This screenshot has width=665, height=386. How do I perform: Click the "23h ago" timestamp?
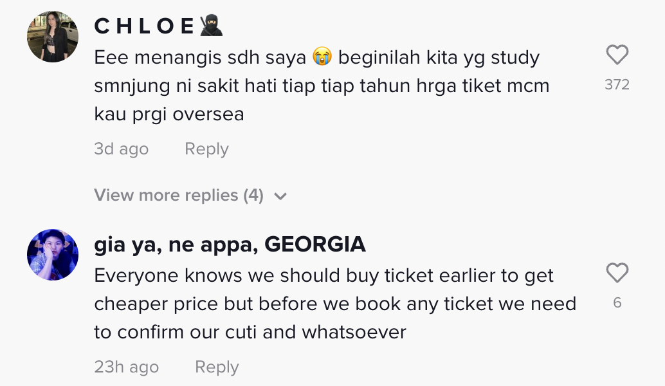126,367
